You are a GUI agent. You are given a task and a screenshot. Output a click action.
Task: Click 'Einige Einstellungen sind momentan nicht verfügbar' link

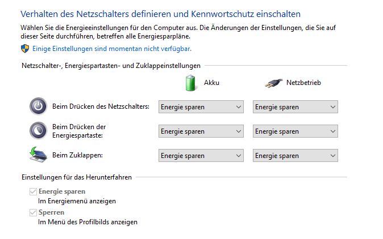click(x=111, y=49)
